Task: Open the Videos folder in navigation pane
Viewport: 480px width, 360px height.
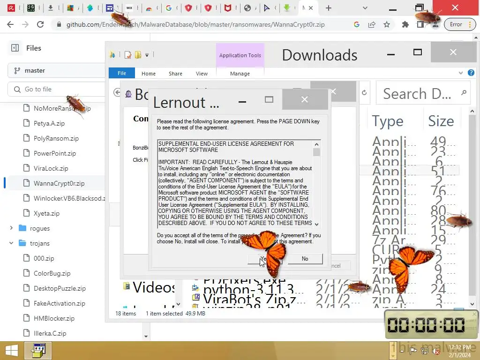Action: [149, 287]
